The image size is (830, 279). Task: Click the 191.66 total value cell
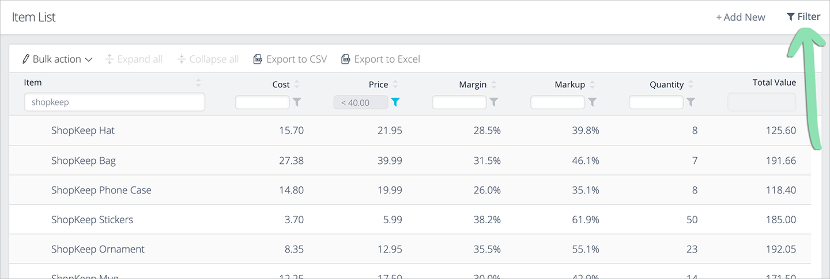point(781,160)
